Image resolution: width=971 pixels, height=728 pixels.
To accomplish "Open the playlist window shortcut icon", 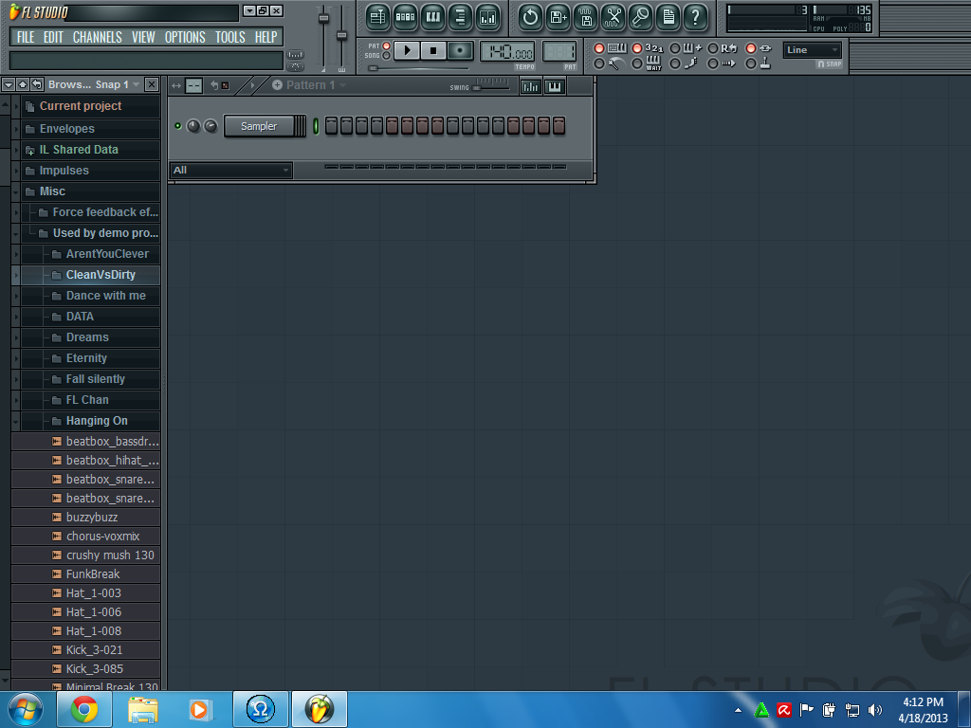I will click(377, 17).
